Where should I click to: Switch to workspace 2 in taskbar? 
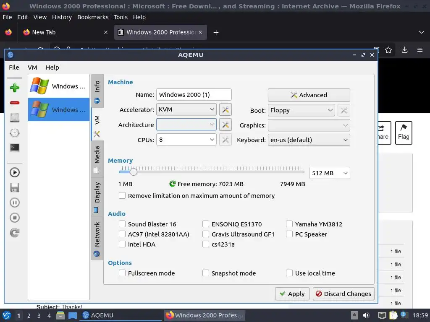coord(29,315)
